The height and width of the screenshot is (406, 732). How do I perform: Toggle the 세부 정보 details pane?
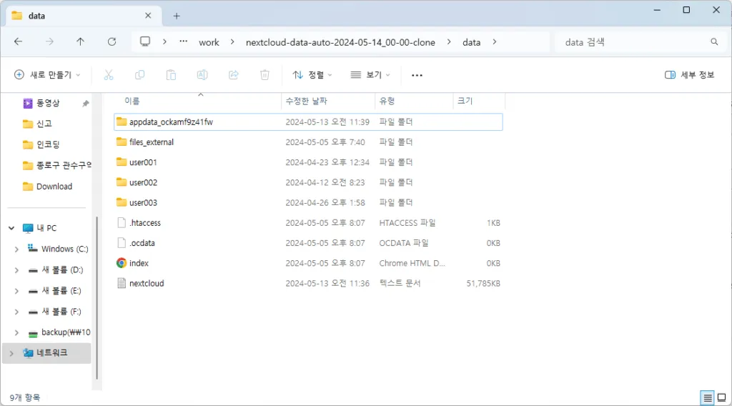pyautogui.click(x=690, y=74)
